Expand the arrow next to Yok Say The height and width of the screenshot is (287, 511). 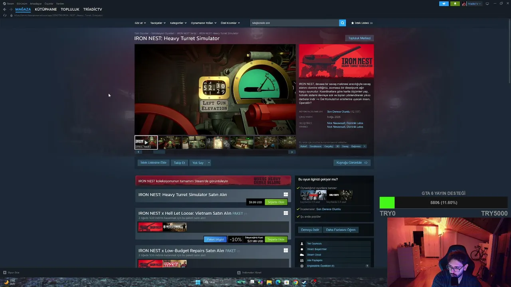[208, 163]
